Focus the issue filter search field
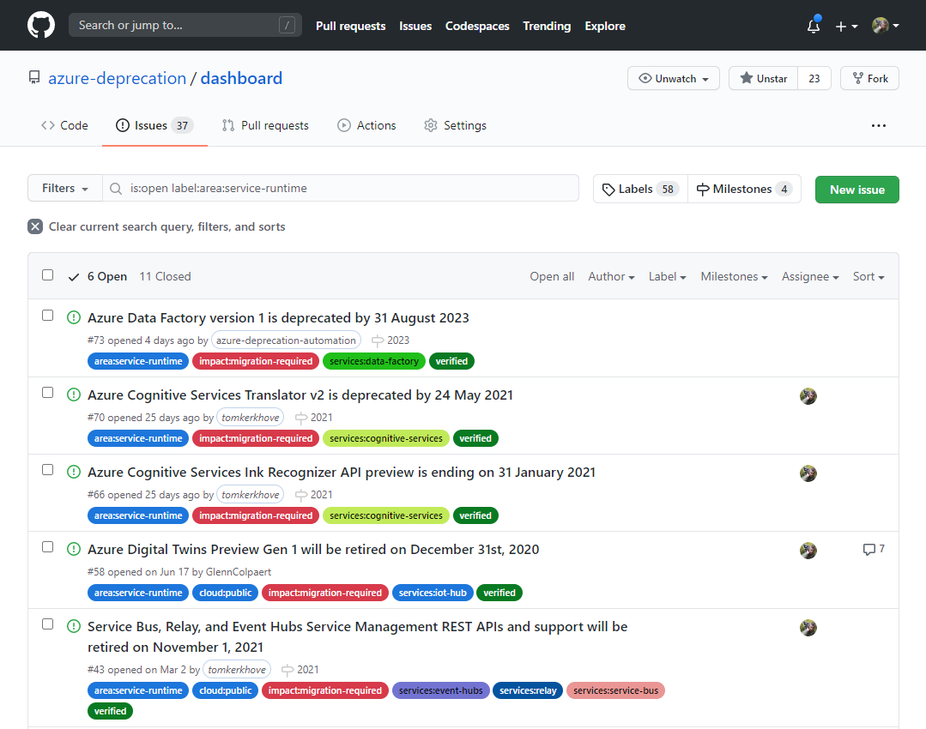The image size is (926, 729). [x=341, y=189]
